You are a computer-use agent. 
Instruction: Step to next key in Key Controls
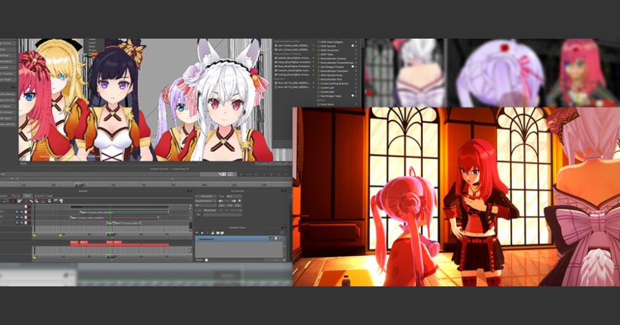tap(234, 201)
